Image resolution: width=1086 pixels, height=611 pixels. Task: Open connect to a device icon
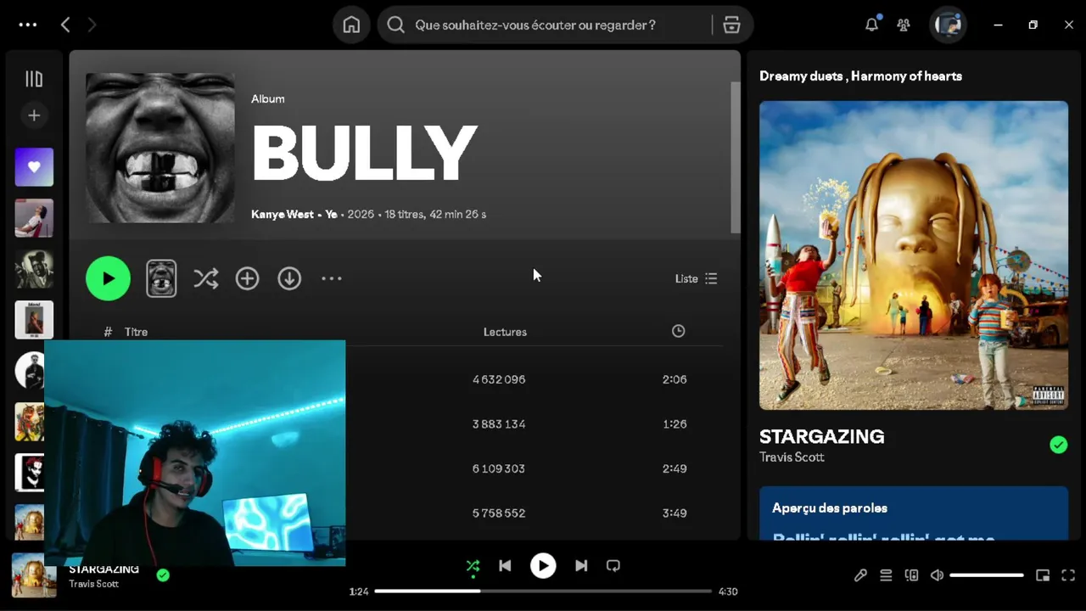coord(911,575)
